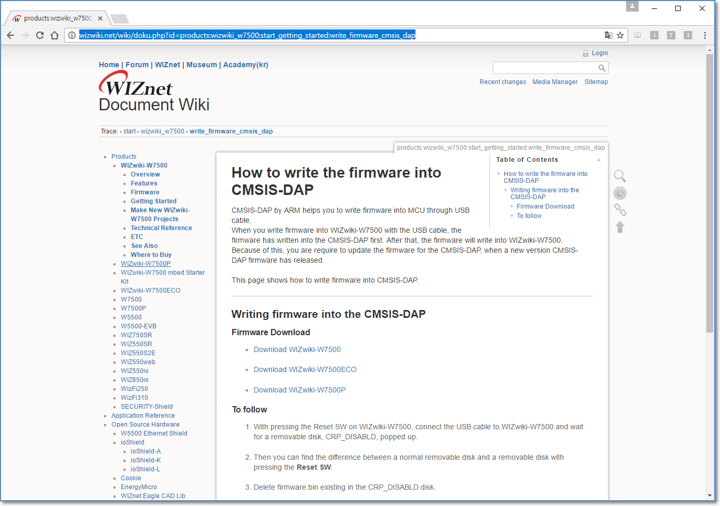The height and width of the screenshot is (506, 720).
Task: Open the Sitemap link
Action: (x=596, y=82)
